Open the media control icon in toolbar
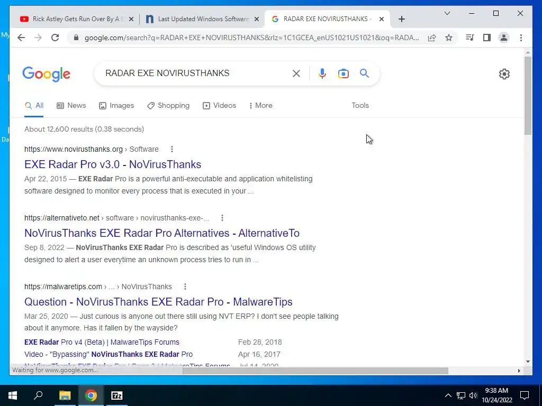 [x=470, y=38]
